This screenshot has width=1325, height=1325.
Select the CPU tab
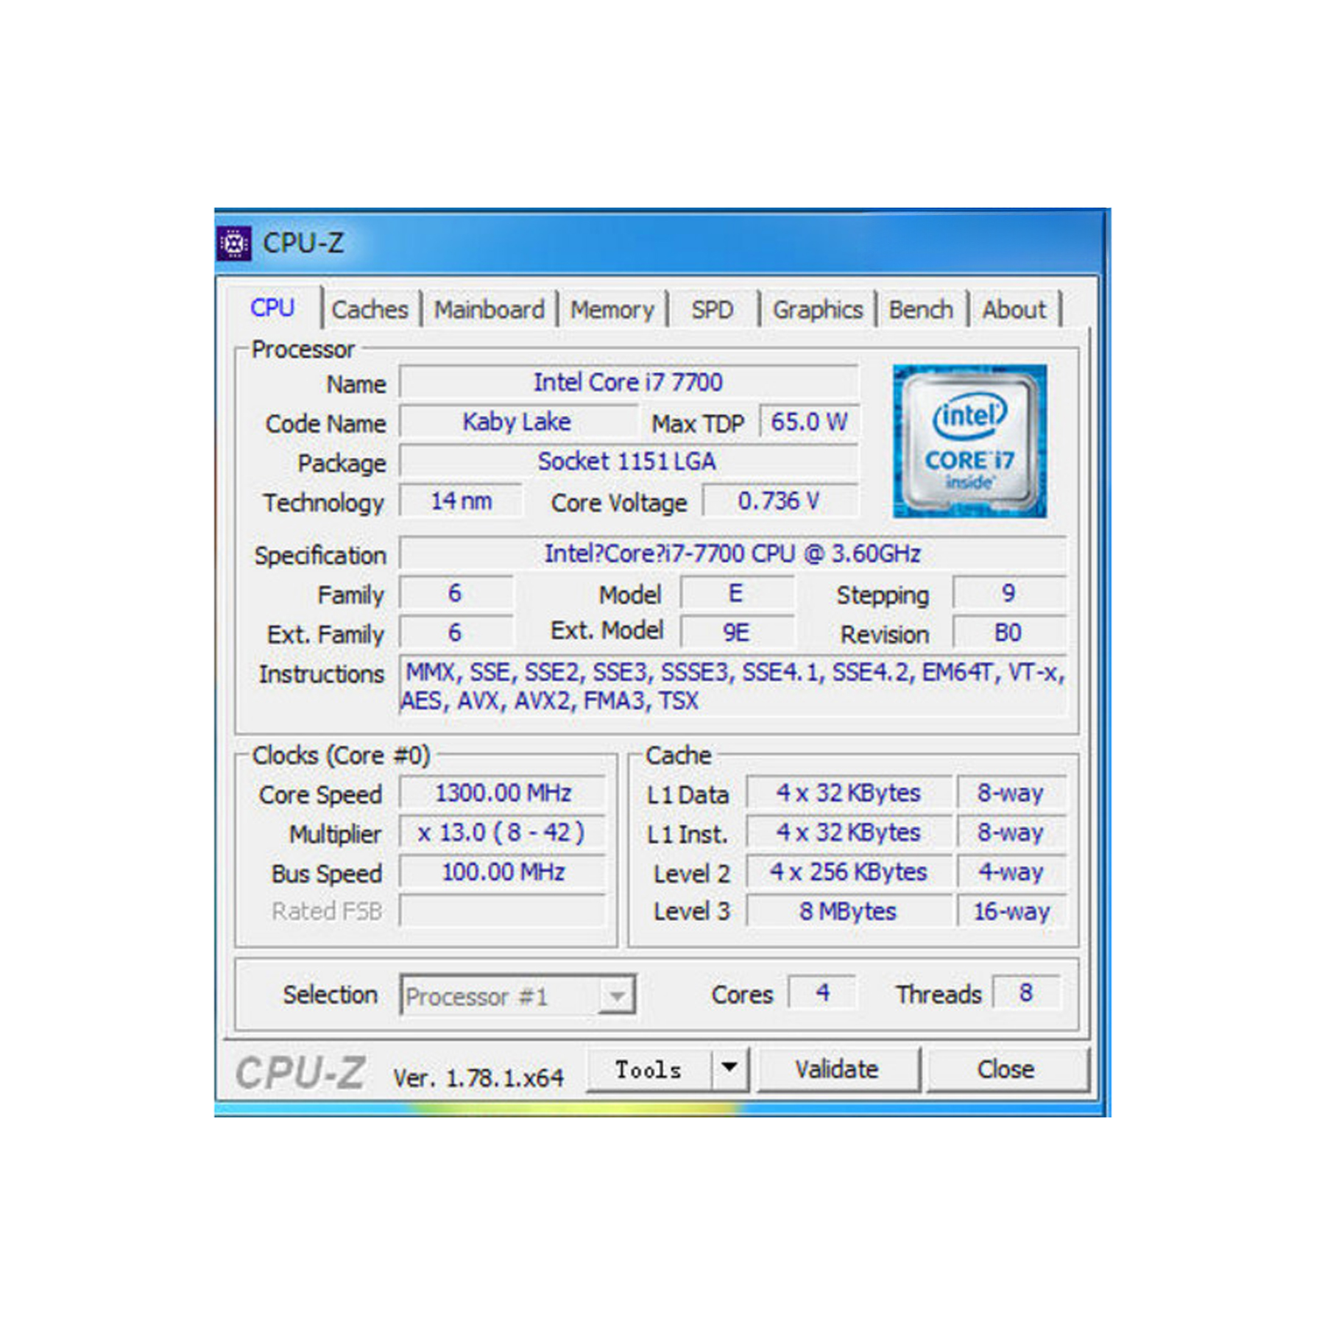coord(272,308)
